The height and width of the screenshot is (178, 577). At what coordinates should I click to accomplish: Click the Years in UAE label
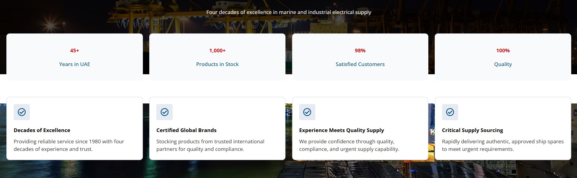75,64
